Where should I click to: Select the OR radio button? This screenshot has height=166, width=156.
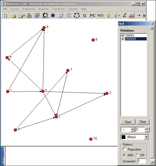tap(137, 155)
